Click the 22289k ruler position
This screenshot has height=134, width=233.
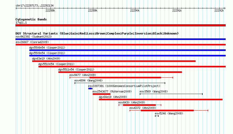click(93, 10)
